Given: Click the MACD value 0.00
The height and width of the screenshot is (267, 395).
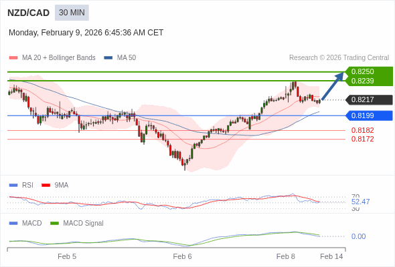Looking at the screenshot, I should tap(358, 236).
